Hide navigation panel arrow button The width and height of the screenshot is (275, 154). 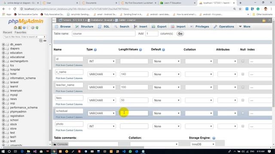[54, 20]
